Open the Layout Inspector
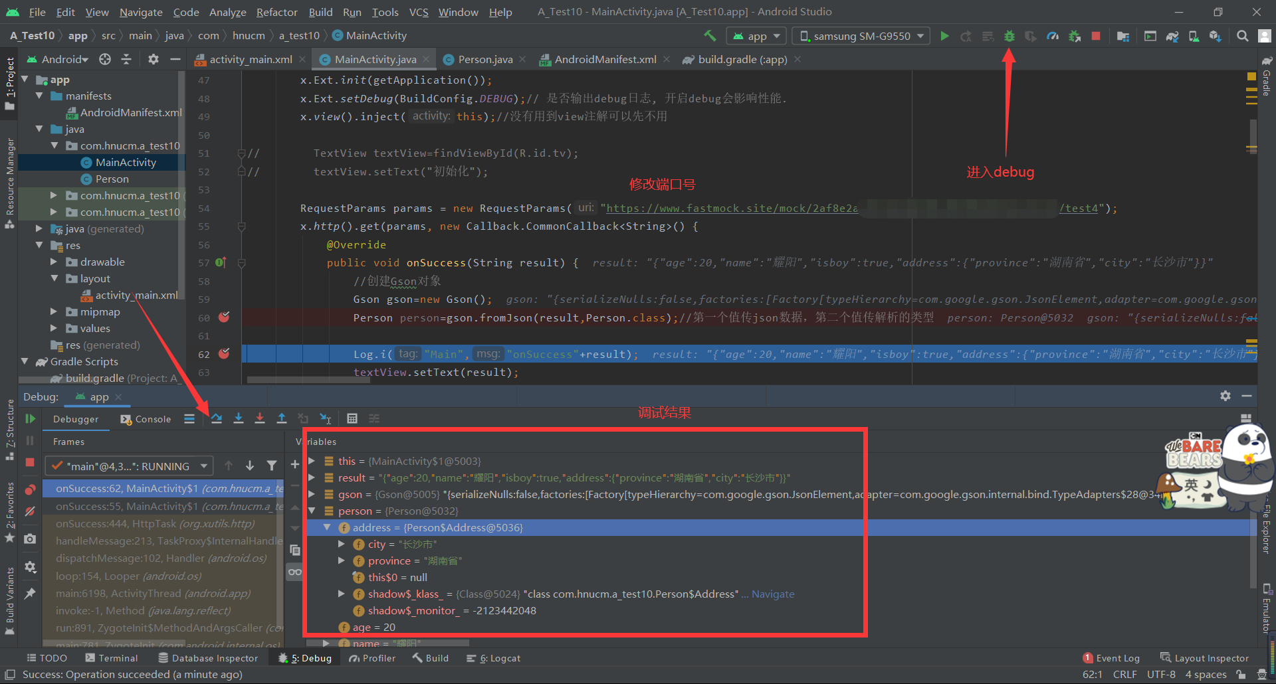The image size is (1276, 684). pos(1204,658)
